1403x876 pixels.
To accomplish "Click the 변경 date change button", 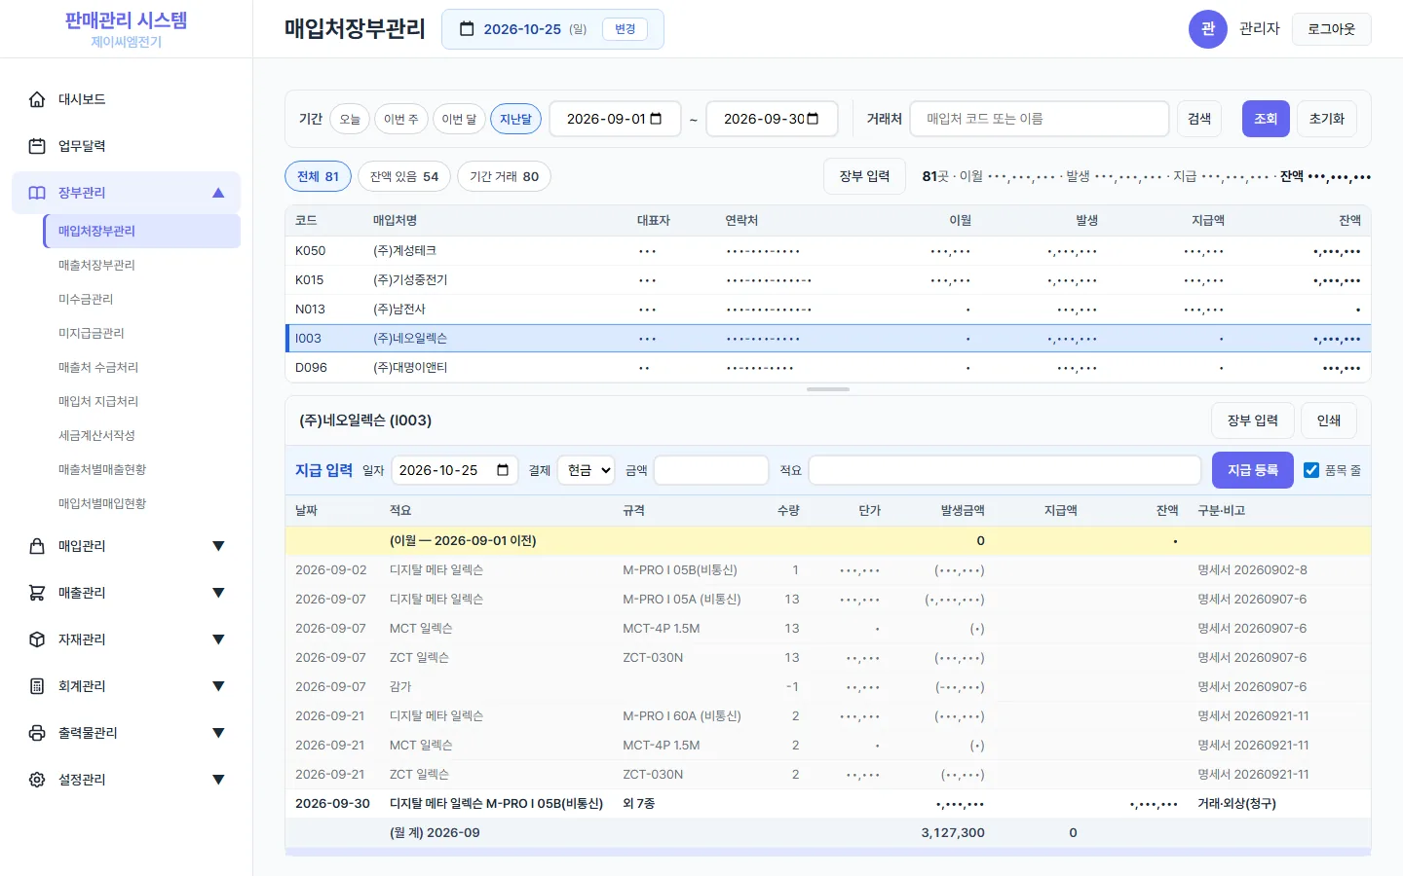I will tap(626, 29).
